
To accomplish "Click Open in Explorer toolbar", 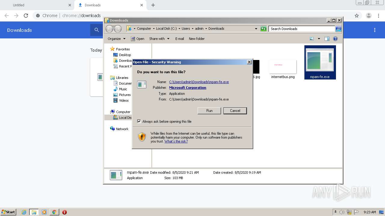I will (137, 39).
